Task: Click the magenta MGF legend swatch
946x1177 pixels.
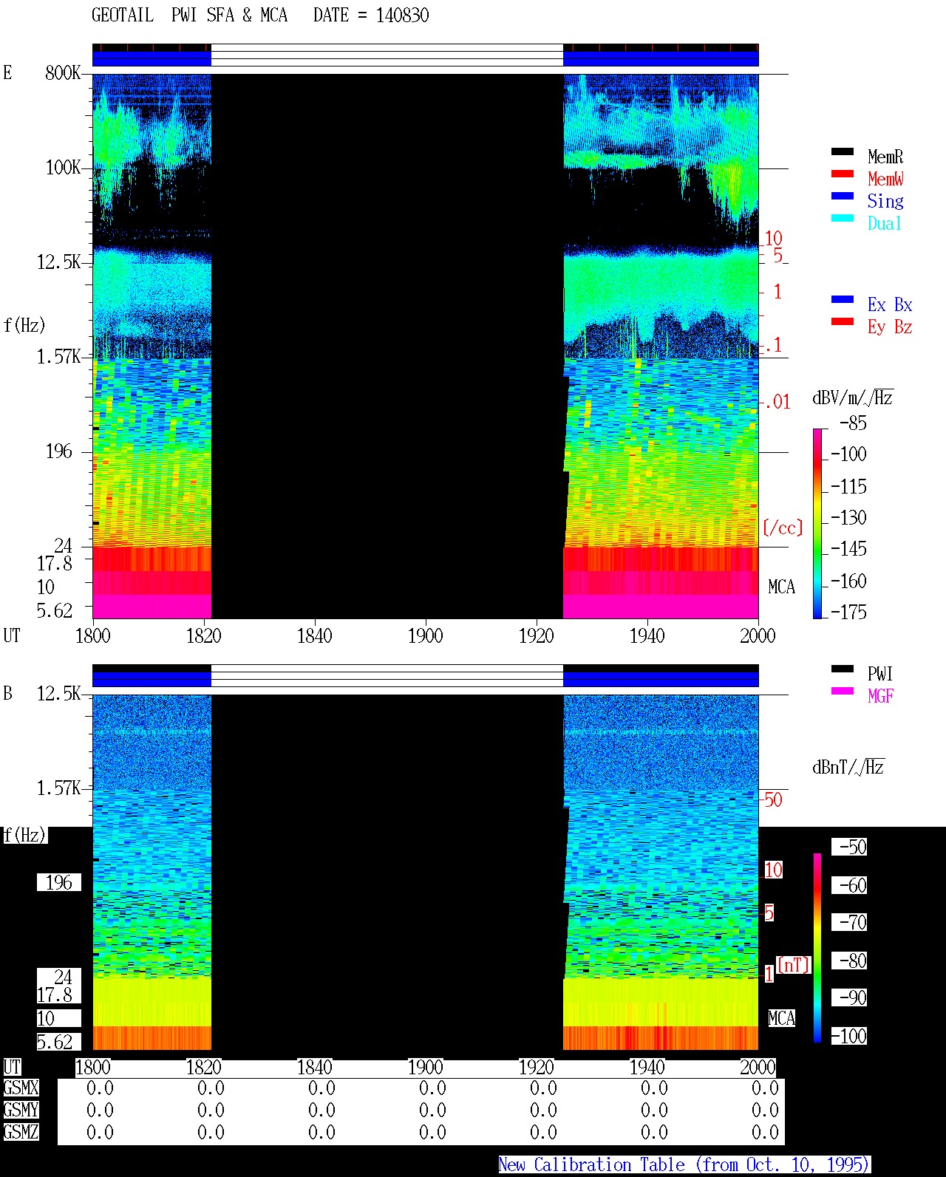Action: [843, 691]
